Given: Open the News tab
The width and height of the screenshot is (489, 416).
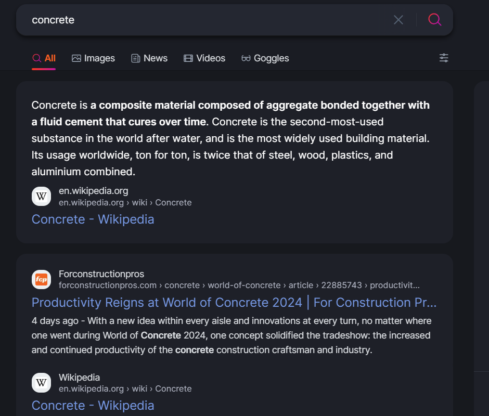Looking at the screenshot, I should click(149, 58).
